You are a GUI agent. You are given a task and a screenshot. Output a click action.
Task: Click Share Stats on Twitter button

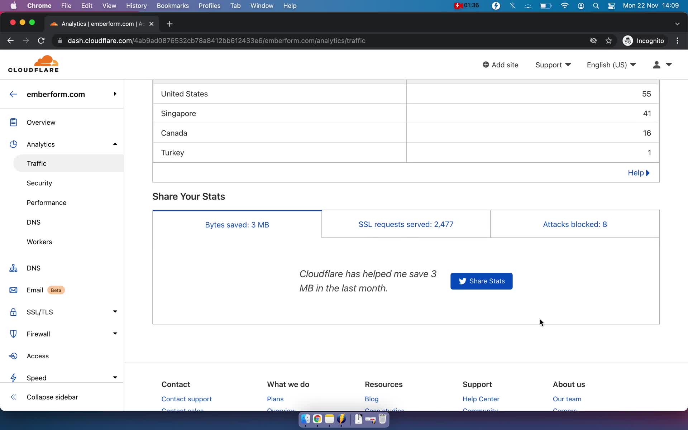tap(481, 281)
